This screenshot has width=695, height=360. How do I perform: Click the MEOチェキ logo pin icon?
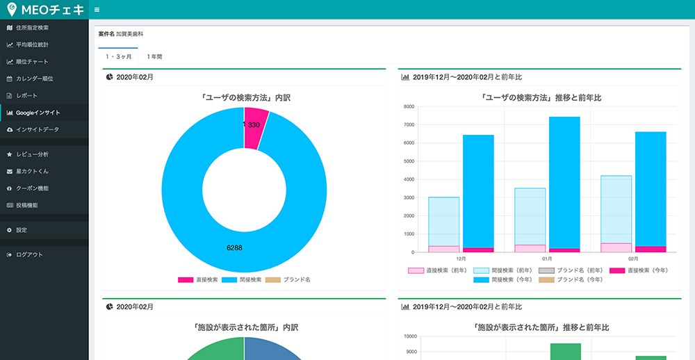(x=13, y=9)
